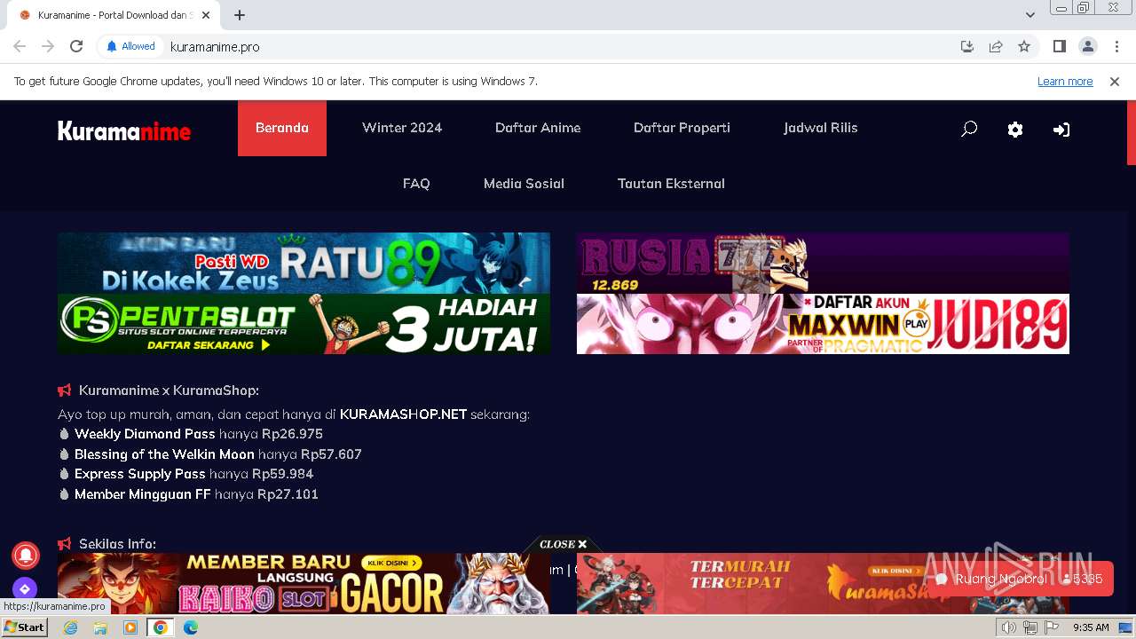
Task: Launch Internet Explorer from taskbar
Action: pos(70,627)
